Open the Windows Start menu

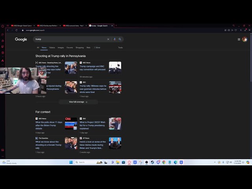[x=71, y=162]
